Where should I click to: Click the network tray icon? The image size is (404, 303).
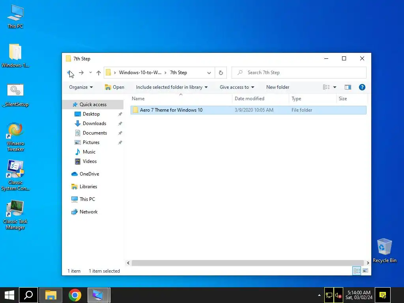[329, 295]
